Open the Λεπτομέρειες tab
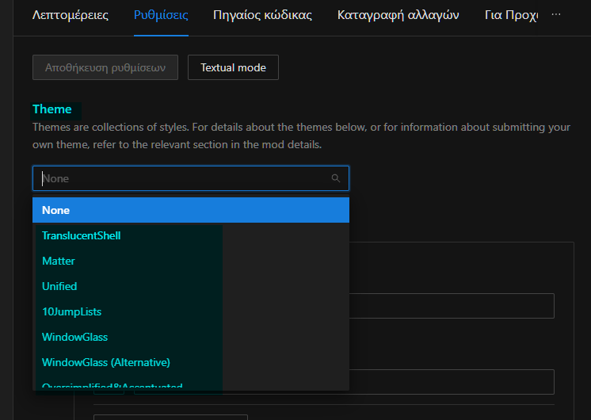591x420 pixels. point(70,15)
